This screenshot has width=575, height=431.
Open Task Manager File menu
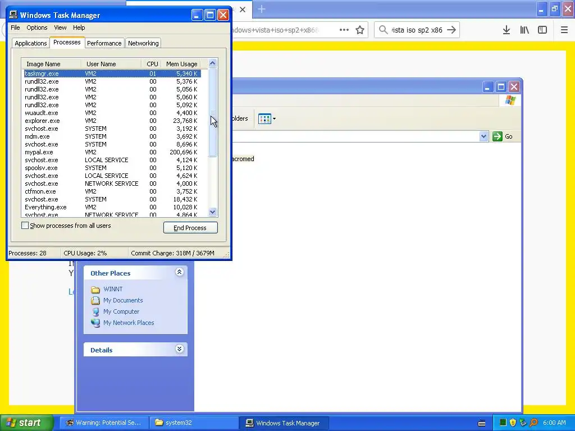click(x=15, y=27)
